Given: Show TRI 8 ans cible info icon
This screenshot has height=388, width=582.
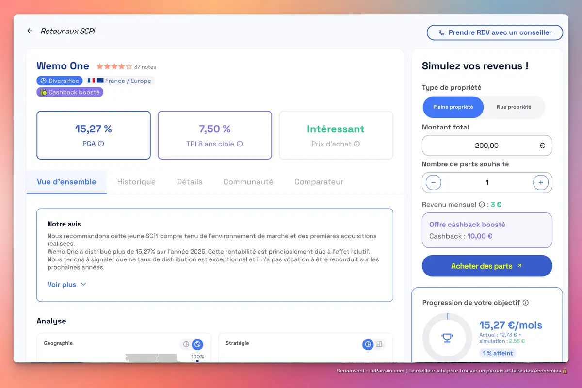Looking at the screenshot, I should pyautogui.click(x=240, y=144).
